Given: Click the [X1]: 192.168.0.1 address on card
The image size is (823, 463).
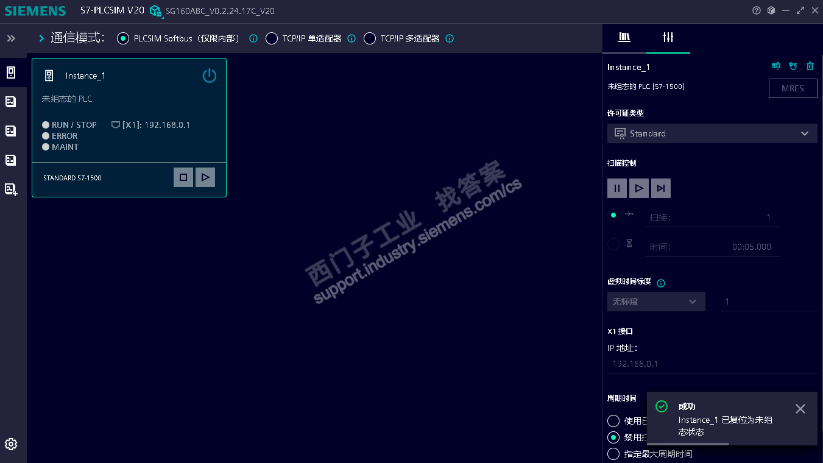Looking at the screenshot, I should click(157, 125).
